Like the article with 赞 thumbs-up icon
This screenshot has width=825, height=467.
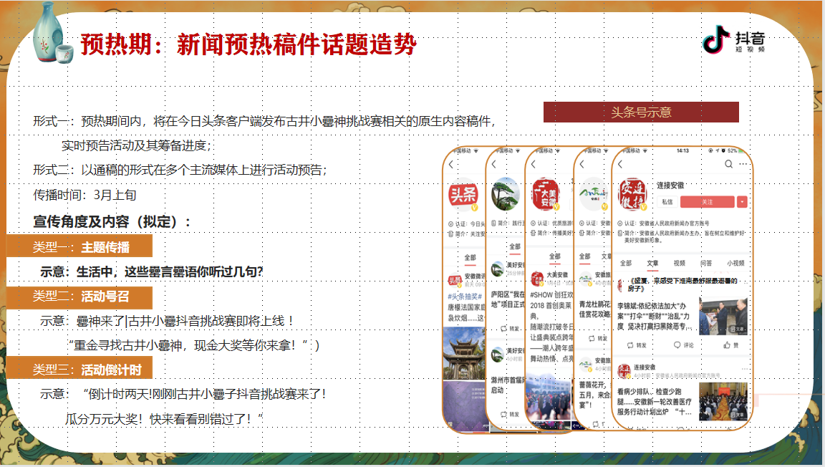[727, 345]
